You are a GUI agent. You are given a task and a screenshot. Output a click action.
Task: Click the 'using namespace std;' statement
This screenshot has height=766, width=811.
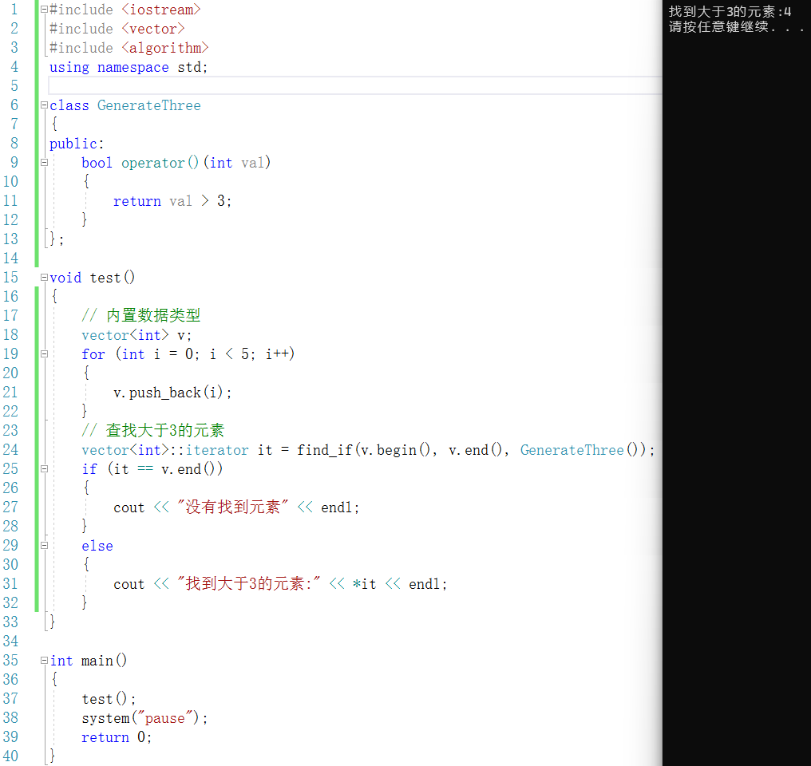pos(129,67)
